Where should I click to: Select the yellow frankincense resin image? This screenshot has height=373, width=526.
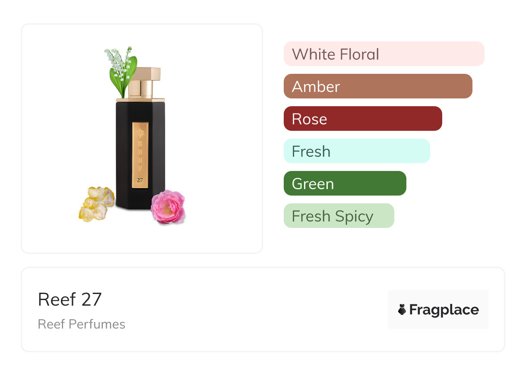(x=96, y=203)
